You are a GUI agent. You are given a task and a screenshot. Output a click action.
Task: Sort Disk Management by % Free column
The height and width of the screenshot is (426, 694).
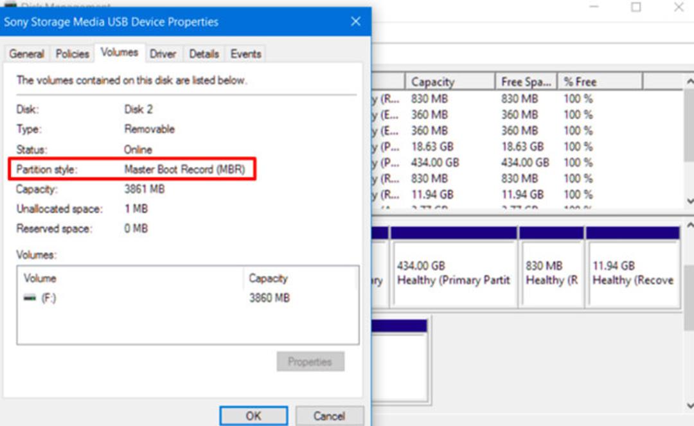point(600,82)
